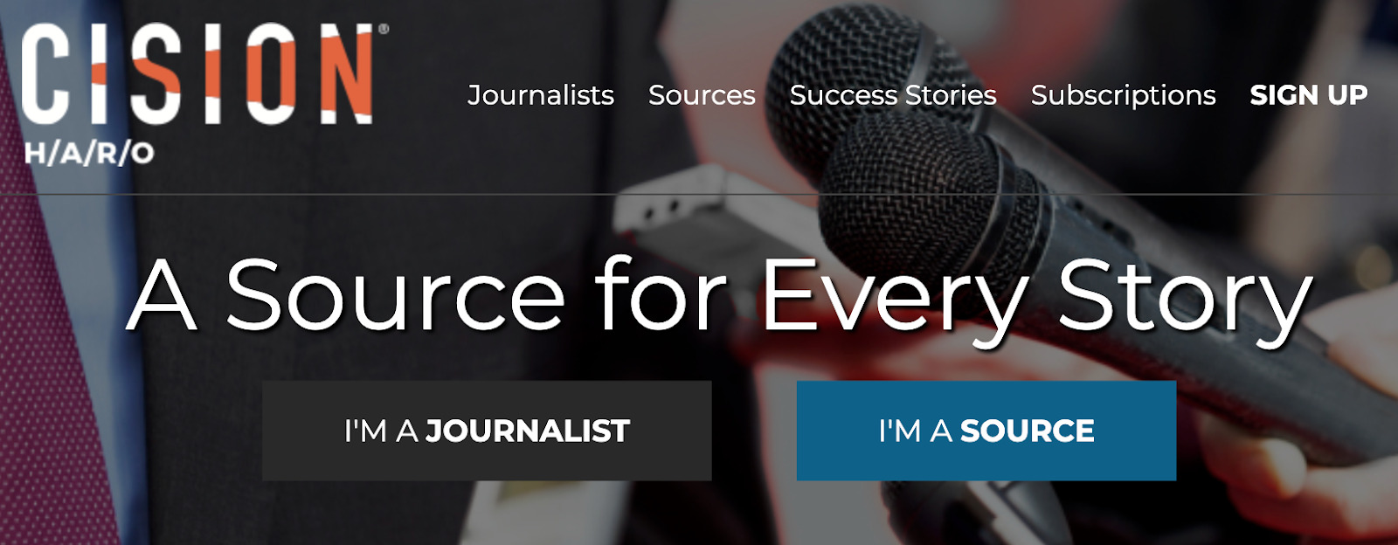This screenshot has width=1398, height=545.
Task: Open the Subscriptions nav item
Action: click(1124, 96)
